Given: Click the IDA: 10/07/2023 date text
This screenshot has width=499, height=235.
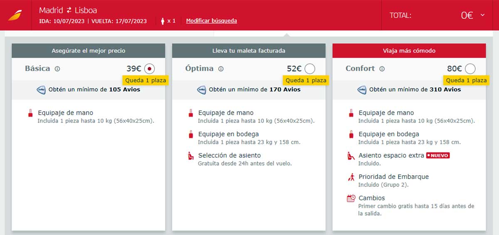Looking at the screenshot, I should 63,21.
